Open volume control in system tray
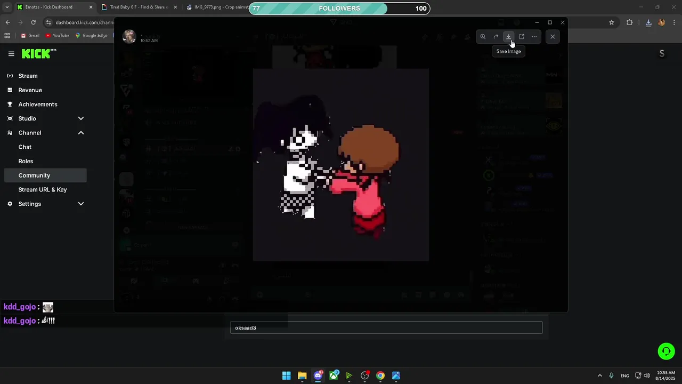This screenshot has width=682, height=384. tap(647, 375)
